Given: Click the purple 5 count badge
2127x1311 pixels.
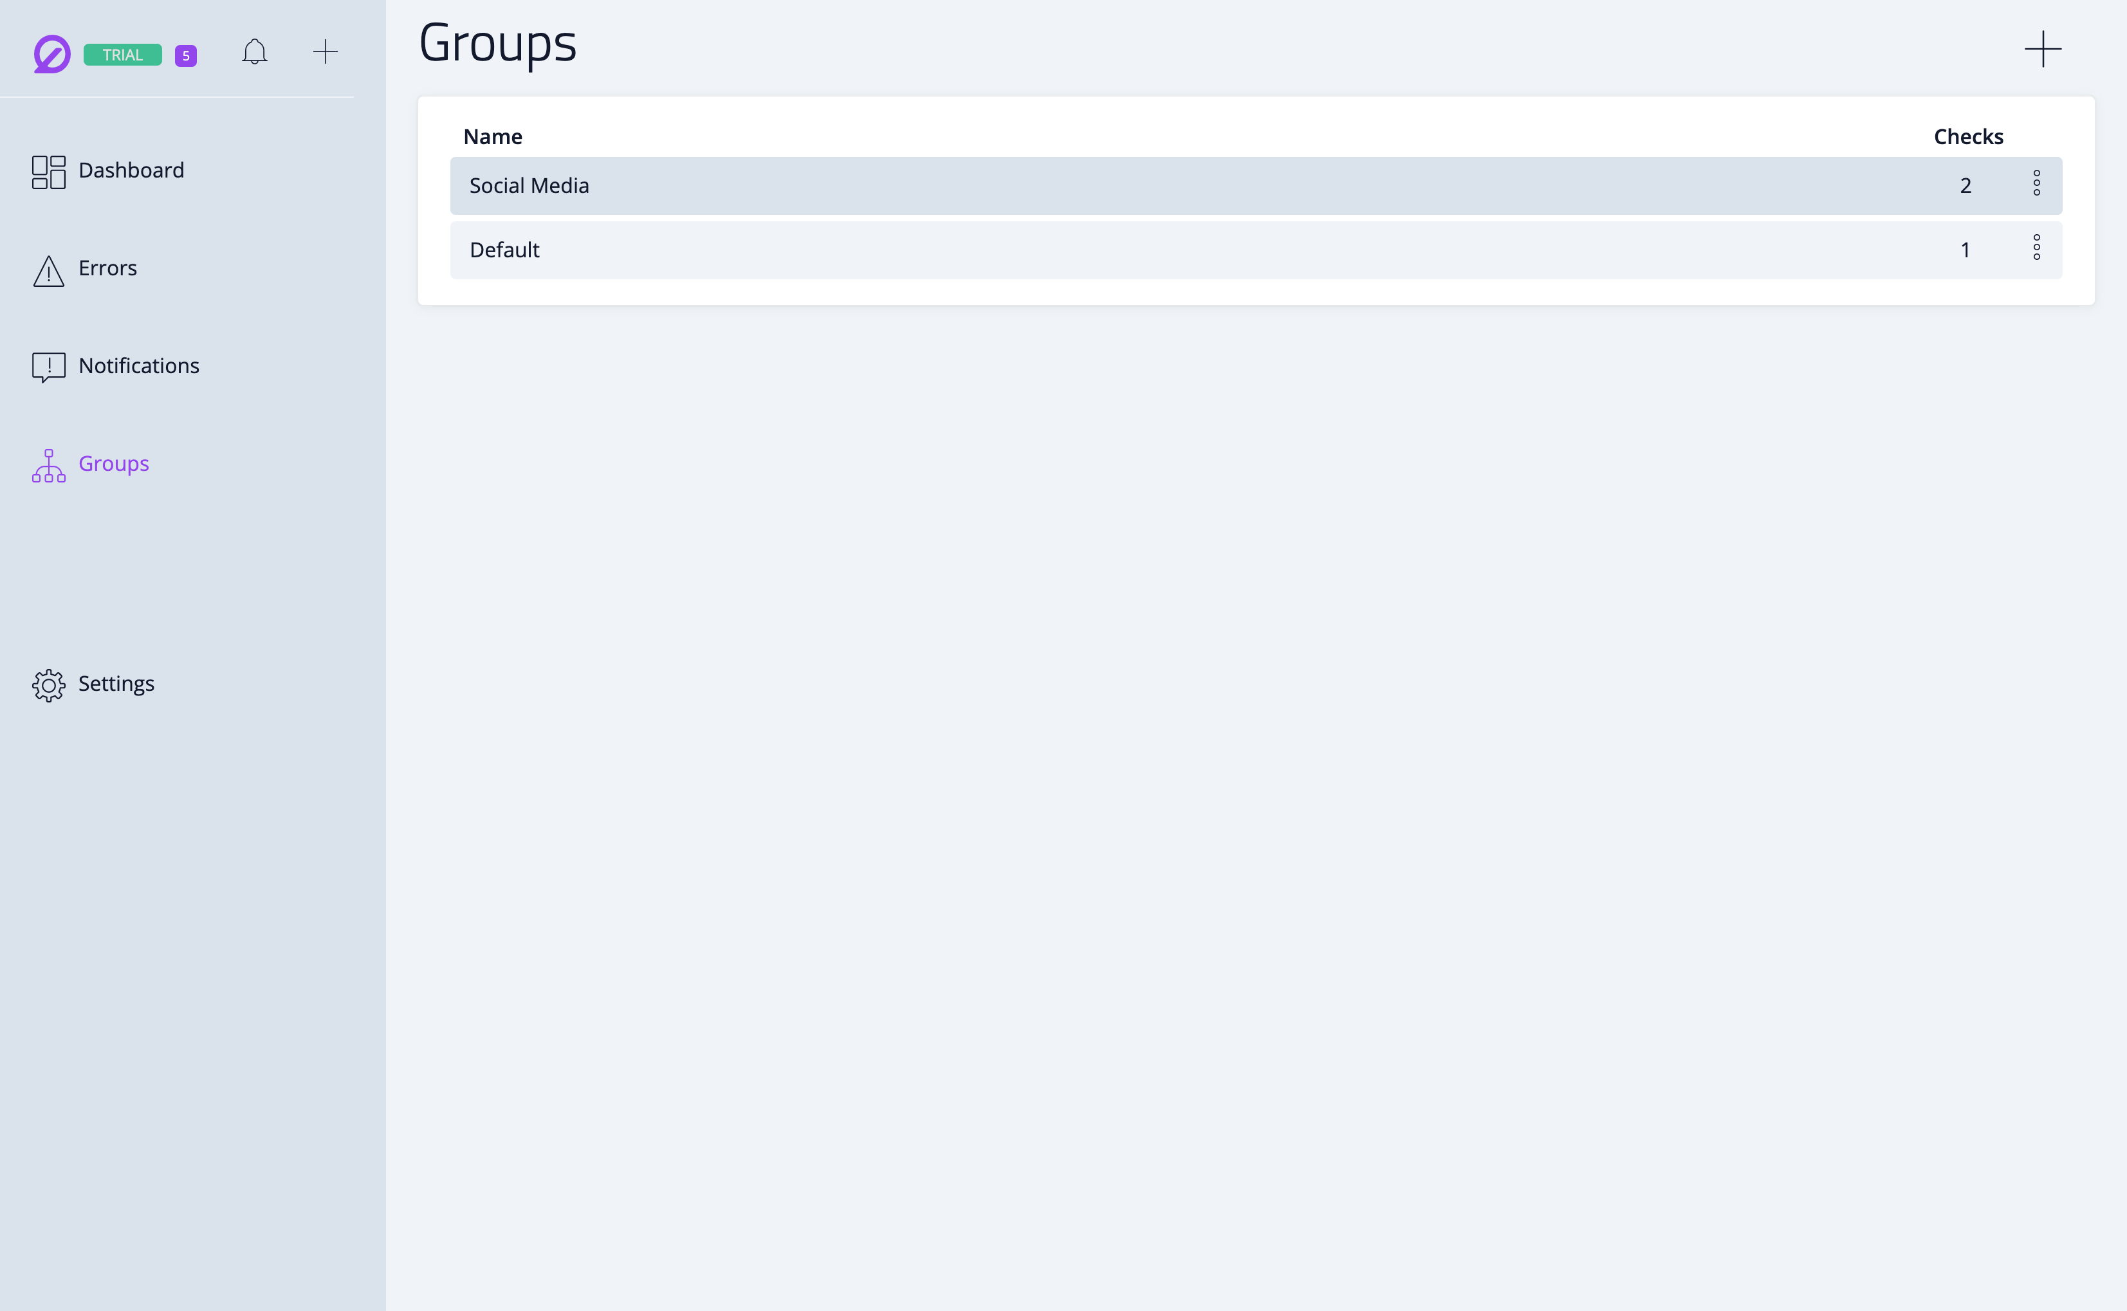Looking at the screenshot, I should click(x=185, y=55).
